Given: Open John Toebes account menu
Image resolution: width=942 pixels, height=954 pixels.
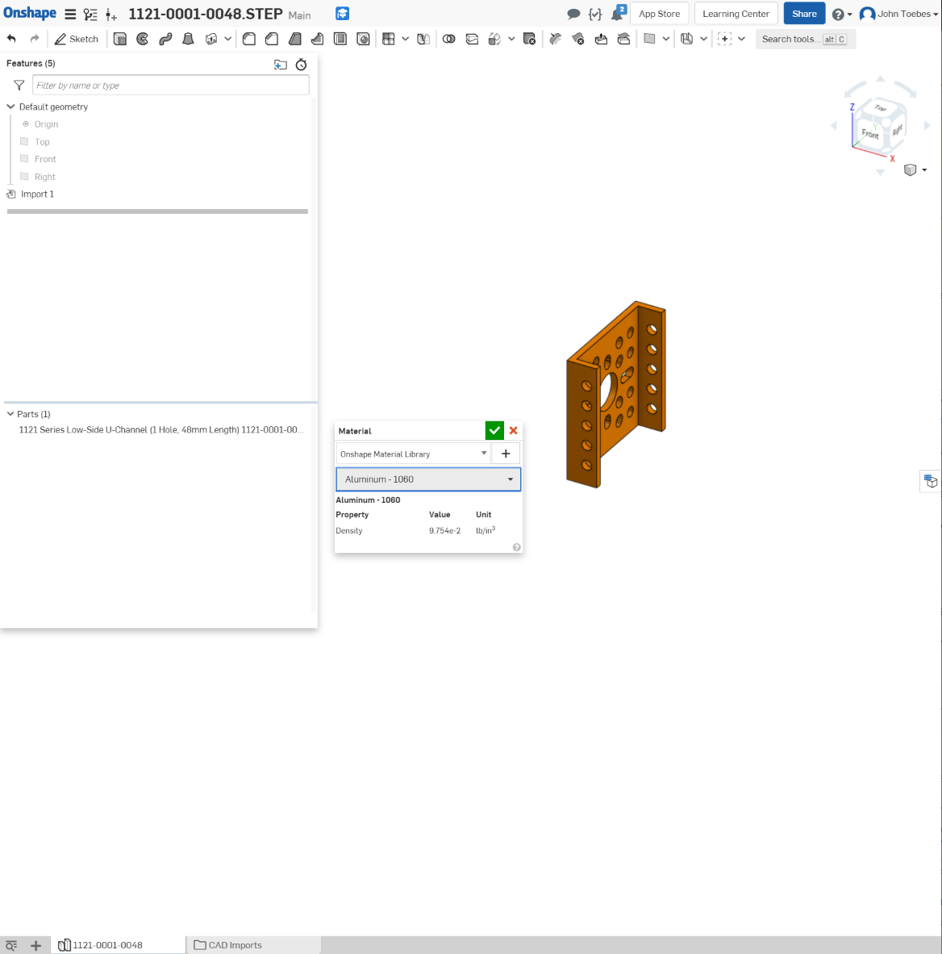Looking at the screenshot, I should pos(898,14).
